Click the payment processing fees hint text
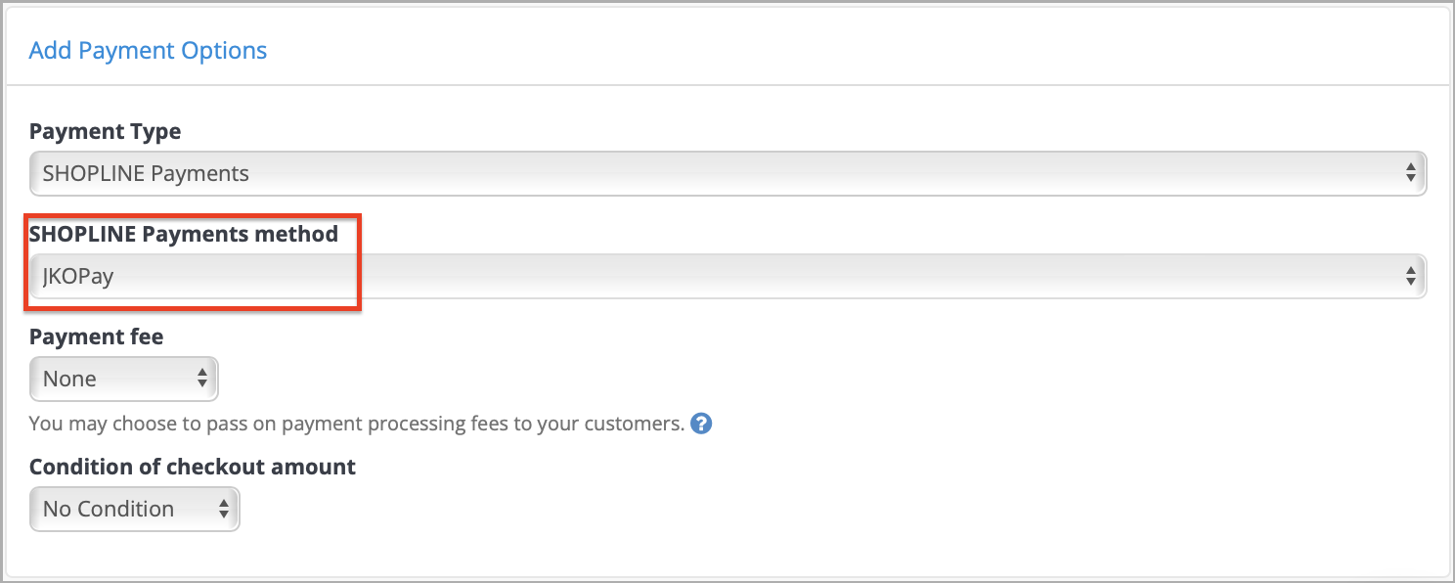This screenshot has width=1455, height=583. [x=357, y=425]
